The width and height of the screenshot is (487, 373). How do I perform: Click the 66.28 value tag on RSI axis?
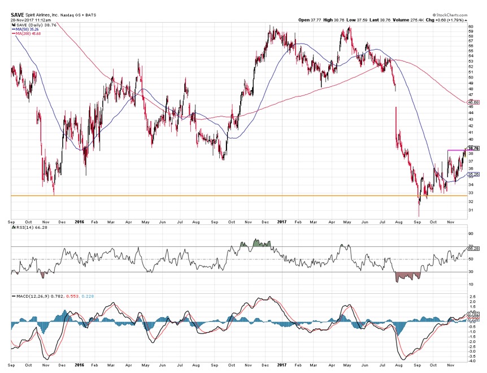[473, 249]
